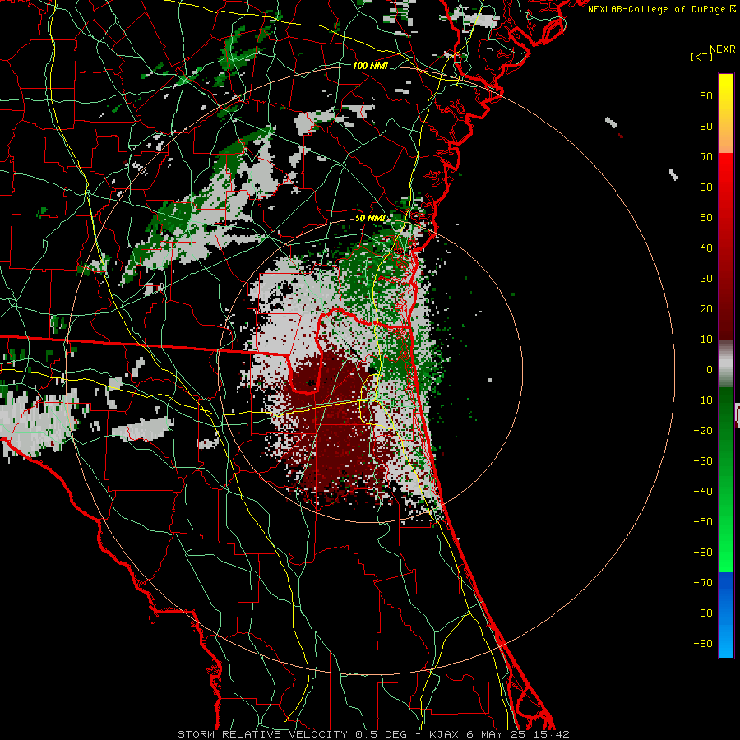Click the 10 value on the velocity scale
The image size is (740, 740).
point(706,340)
